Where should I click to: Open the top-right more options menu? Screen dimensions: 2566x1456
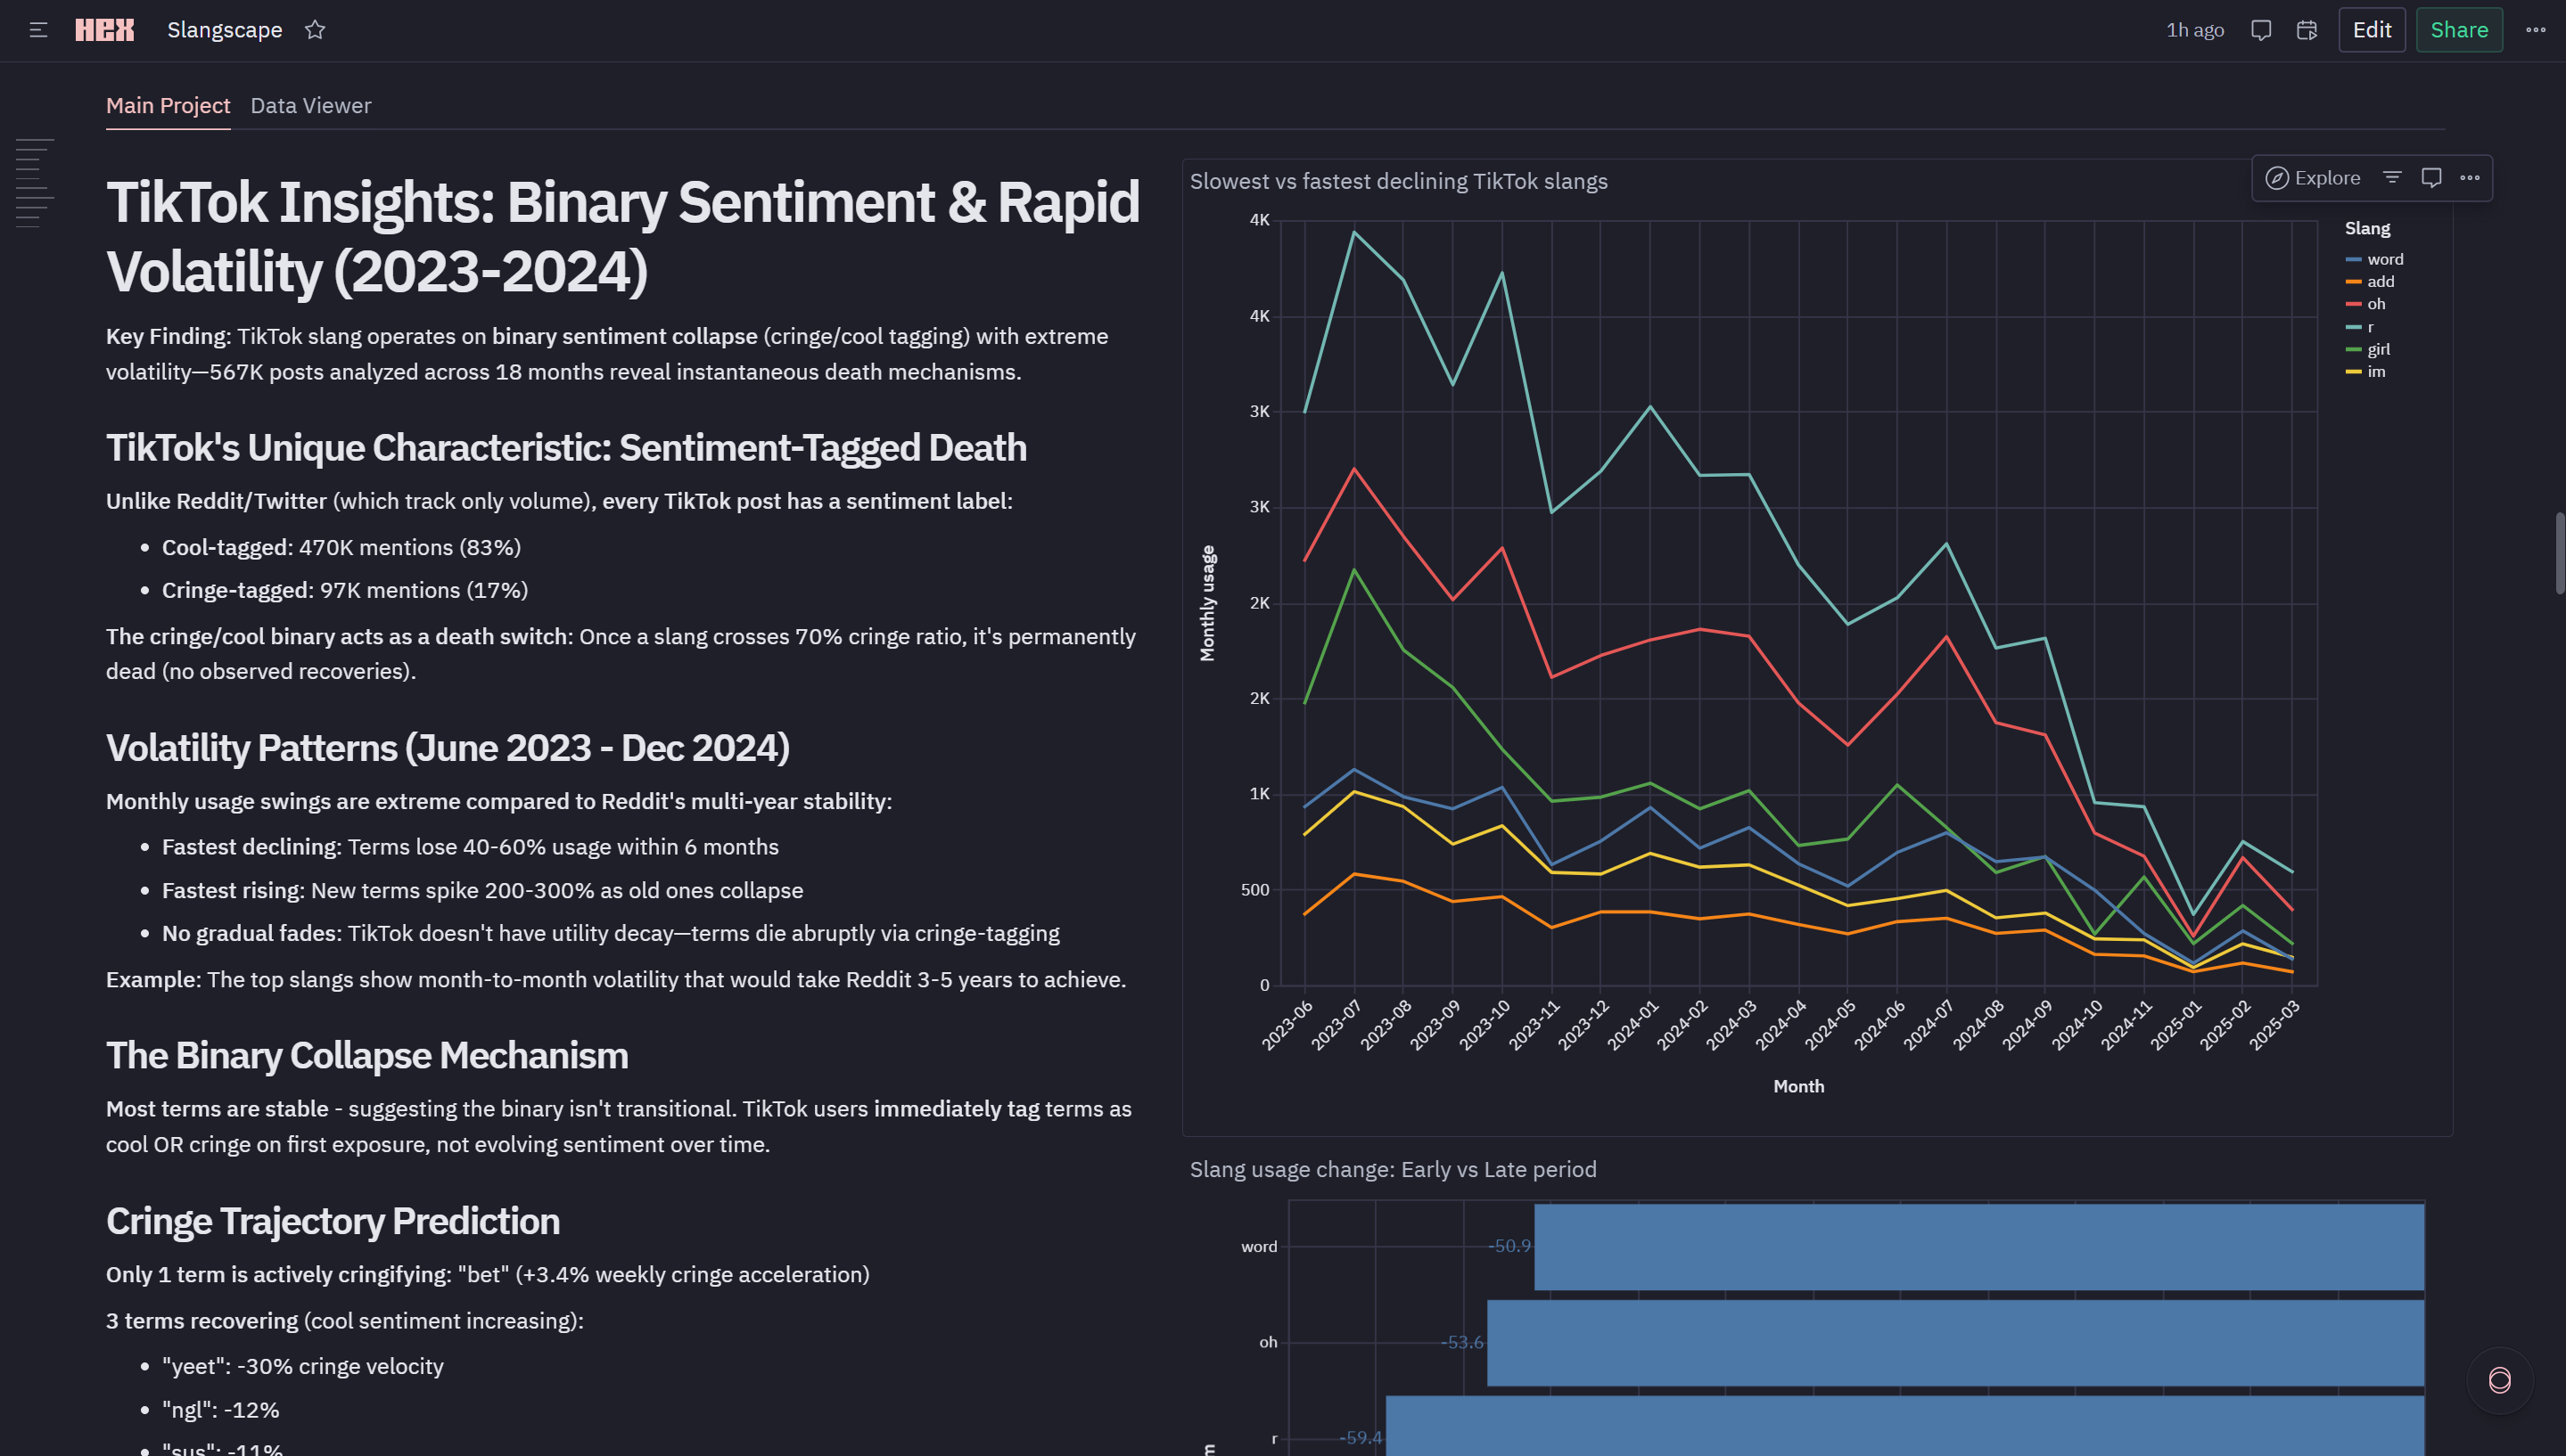point(2535,30)
